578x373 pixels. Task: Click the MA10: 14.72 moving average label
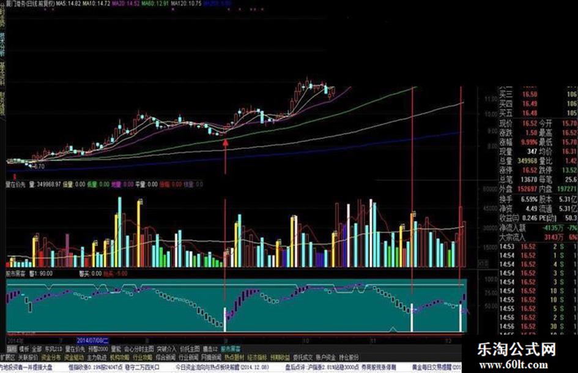pyautogui.click(x=97, y=3)
